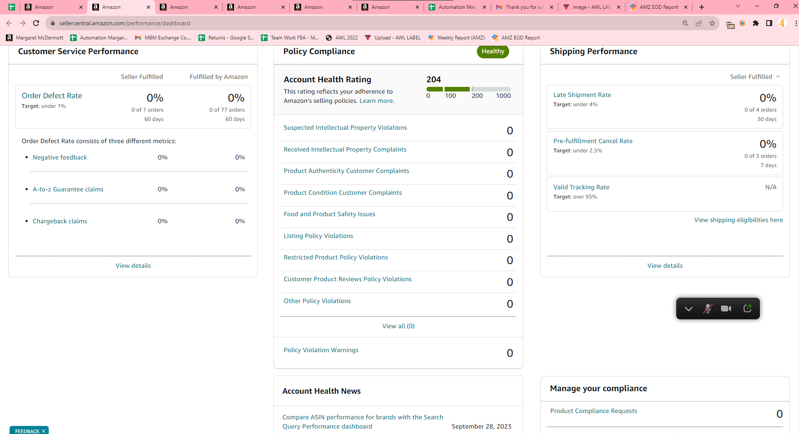Open the Extensions puzzle icon

[756, 23]
